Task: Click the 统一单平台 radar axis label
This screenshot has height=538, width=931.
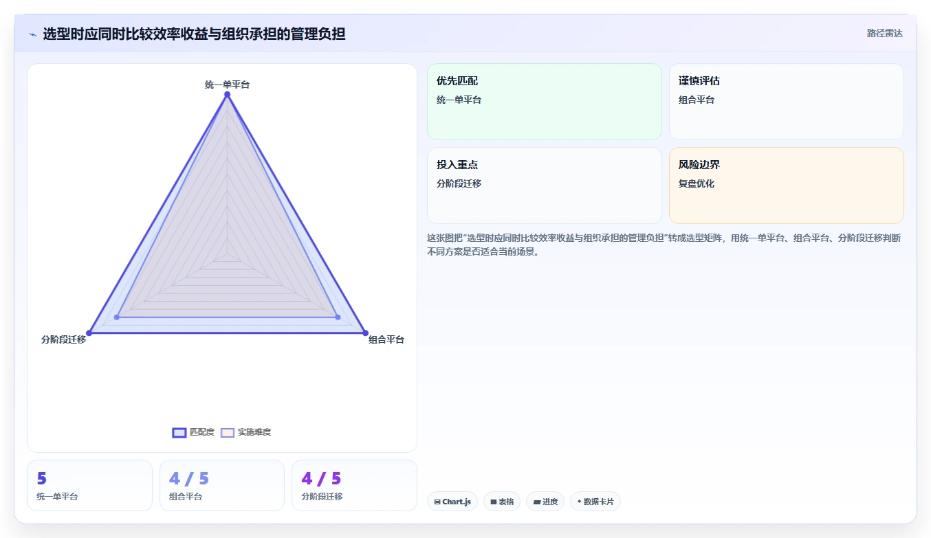Action: [227, 85]
